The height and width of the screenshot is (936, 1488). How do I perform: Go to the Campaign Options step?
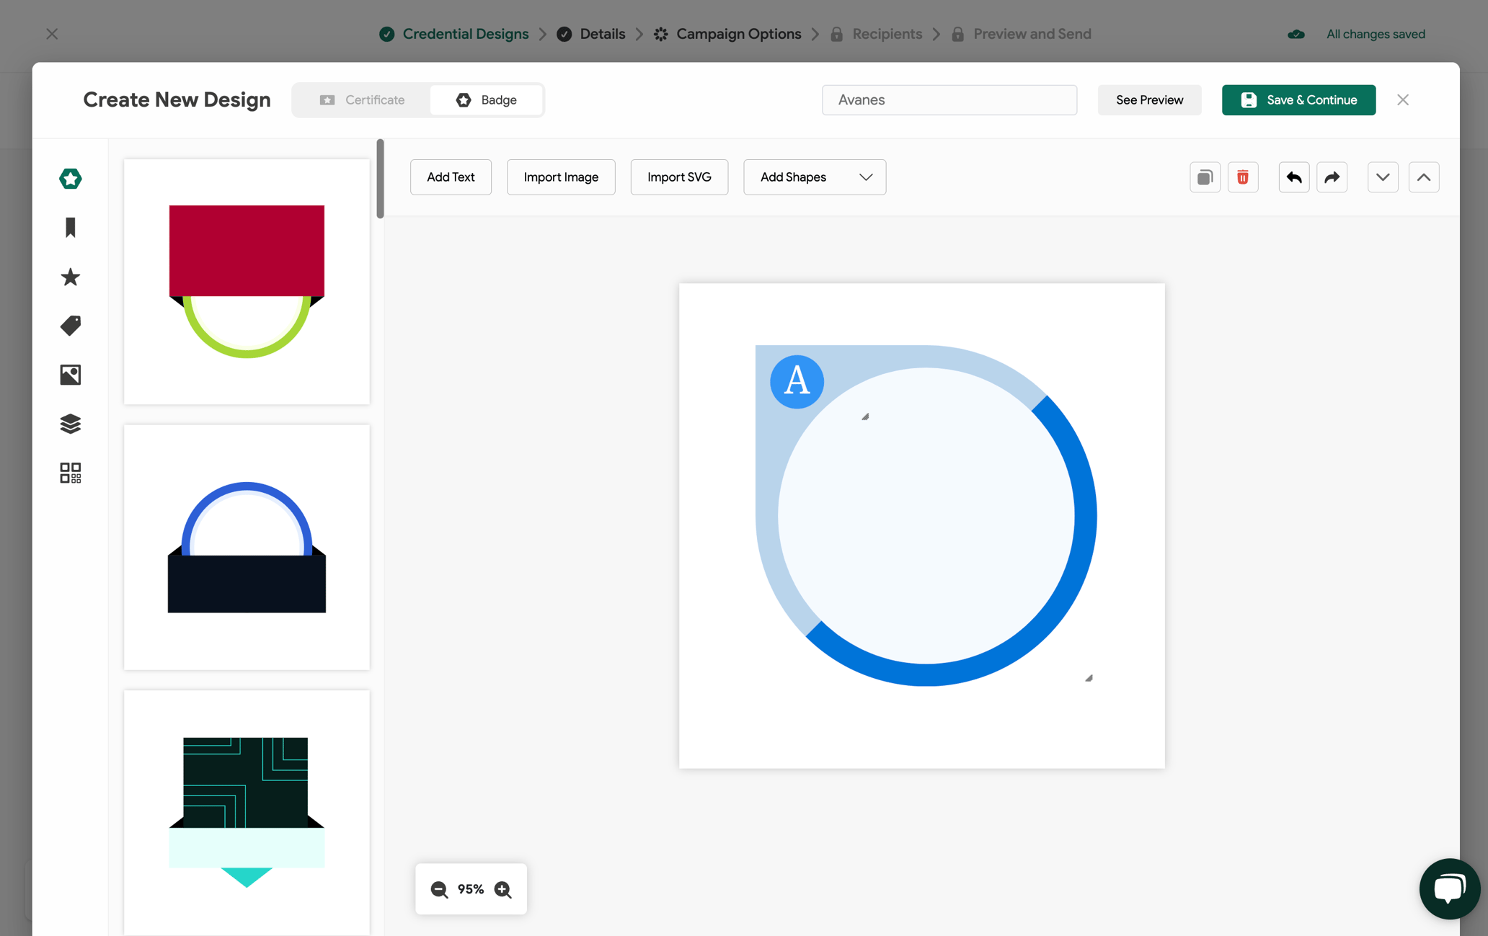[x=738, y=34]
